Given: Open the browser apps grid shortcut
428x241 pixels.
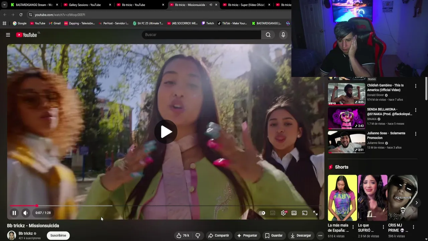Looking at the screenshot, I should tap(4, 23).
